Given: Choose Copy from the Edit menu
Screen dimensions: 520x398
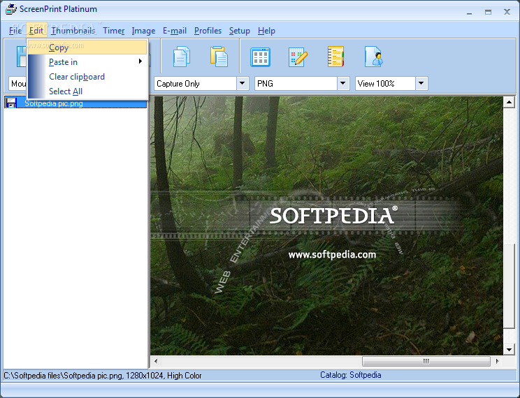Looking at the screenshot, I should tap(87, 47).
